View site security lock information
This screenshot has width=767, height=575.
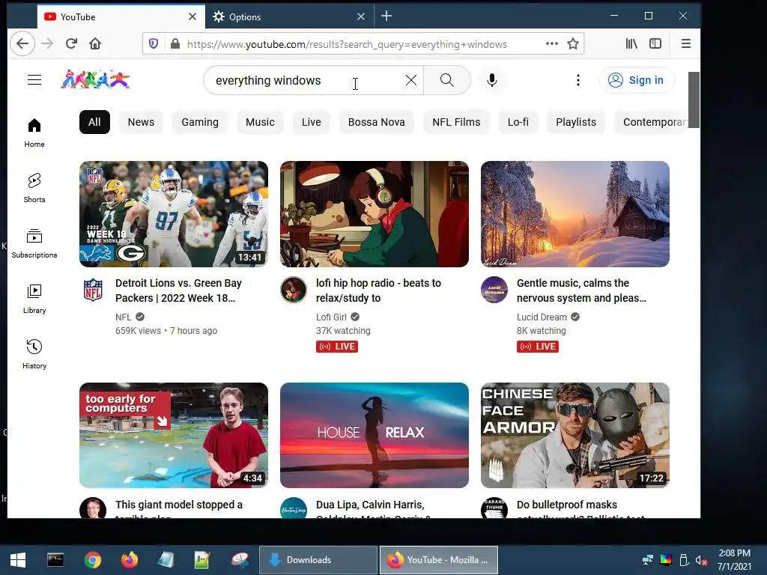coord(175,44)
